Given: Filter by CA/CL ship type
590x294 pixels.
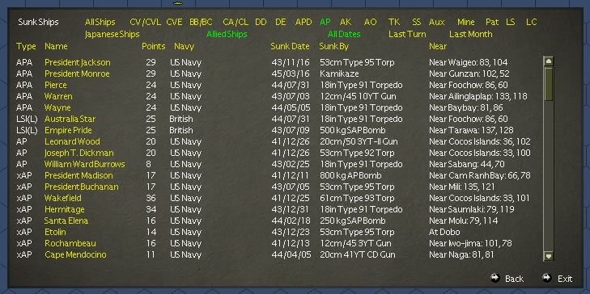Looking at the screenshot, I should (x=236, y=22).
